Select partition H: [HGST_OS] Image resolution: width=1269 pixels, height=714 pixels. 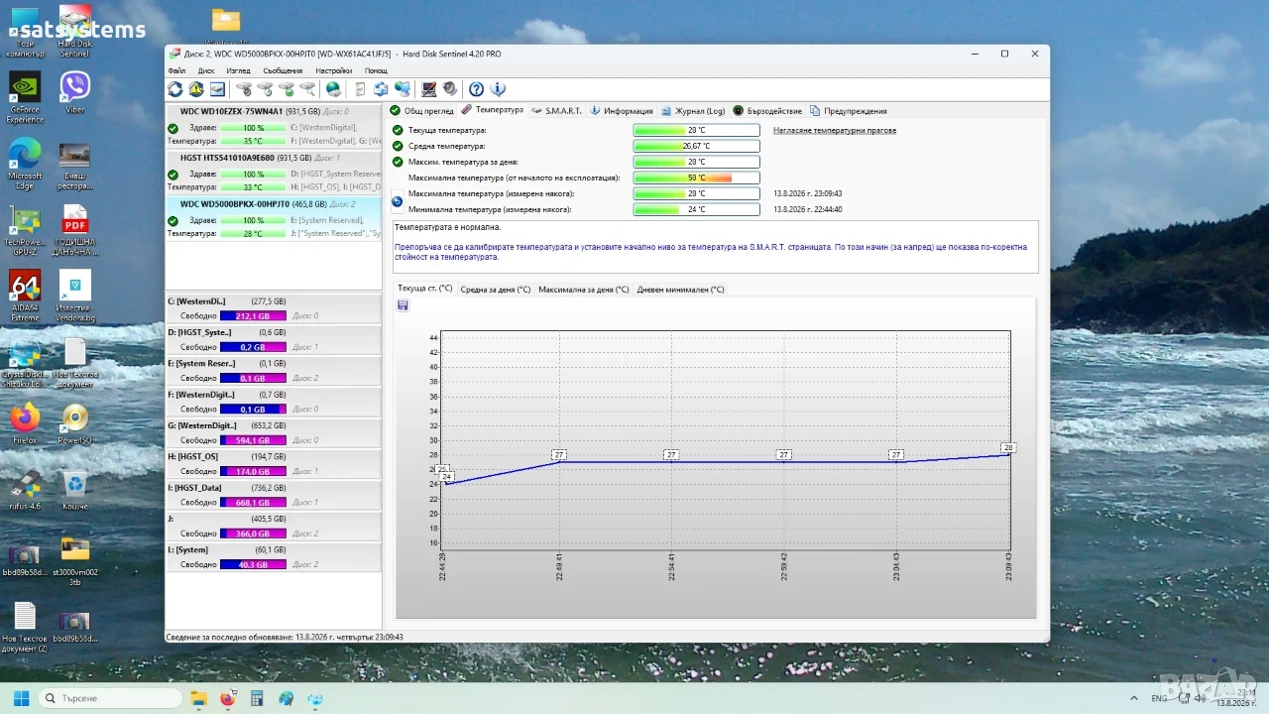(x=273, y=463)
